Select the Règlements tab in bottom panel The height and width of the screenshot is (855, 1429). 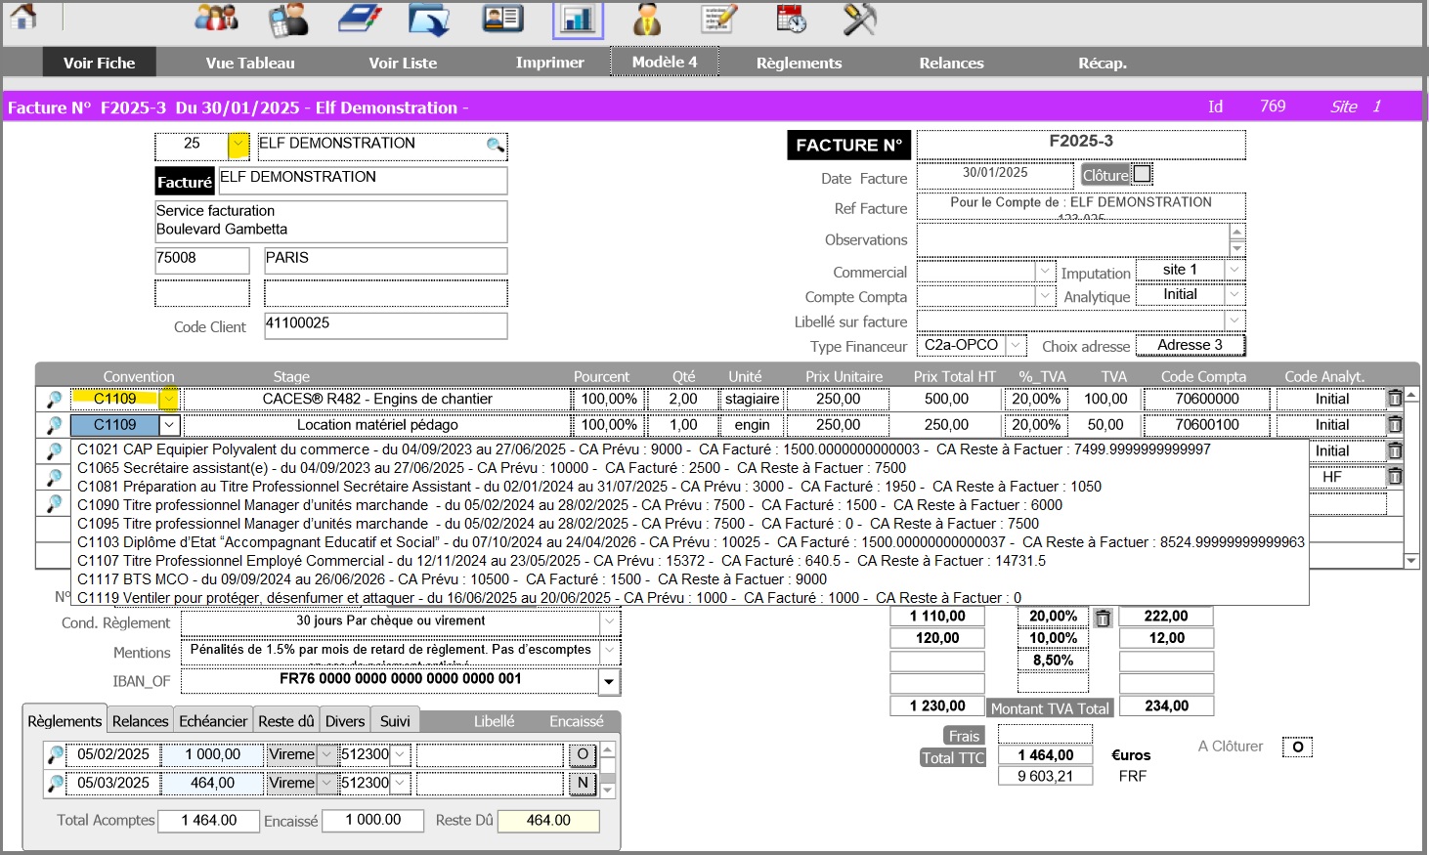click(65, 720)
